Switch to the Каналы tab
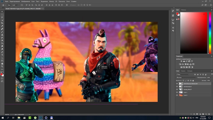The height and width of the screenshot is (120, 213). click(x=183, y=71)
